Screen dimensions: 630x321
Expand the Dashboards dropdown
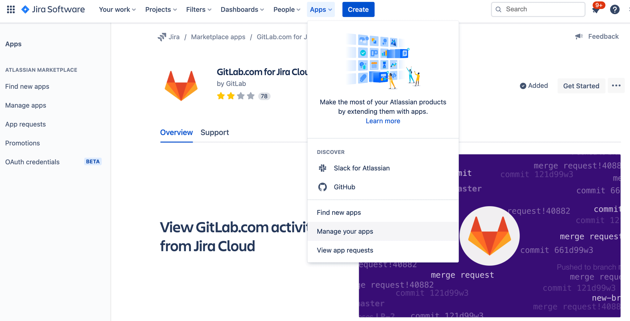point(242,9)
